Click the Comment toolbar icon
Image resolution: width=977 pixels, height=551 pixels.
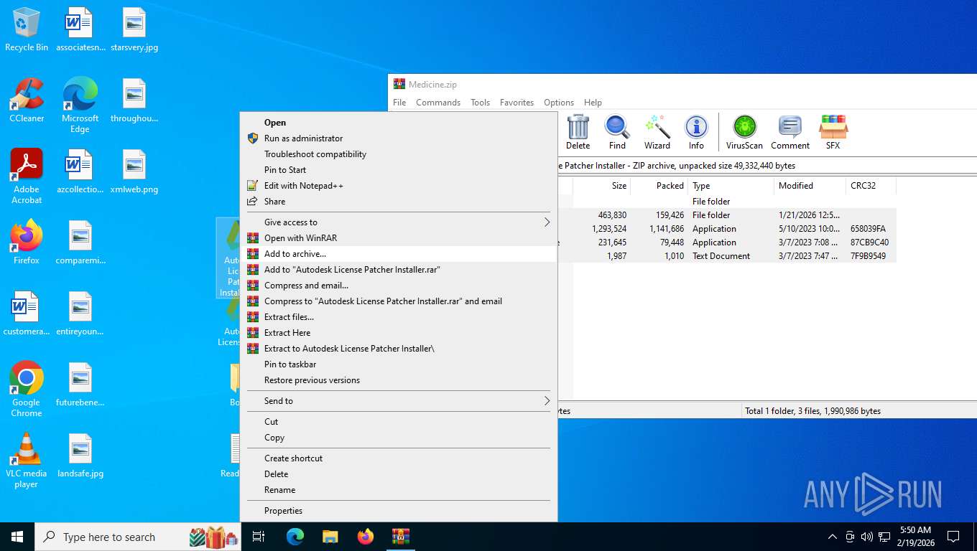point(790,132)
